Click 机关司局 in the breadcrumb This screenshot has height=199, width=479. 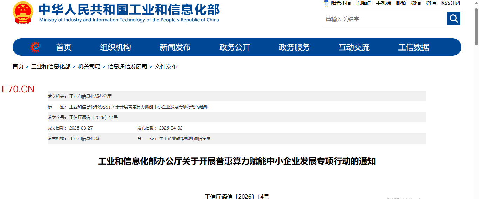pos(89,66)
